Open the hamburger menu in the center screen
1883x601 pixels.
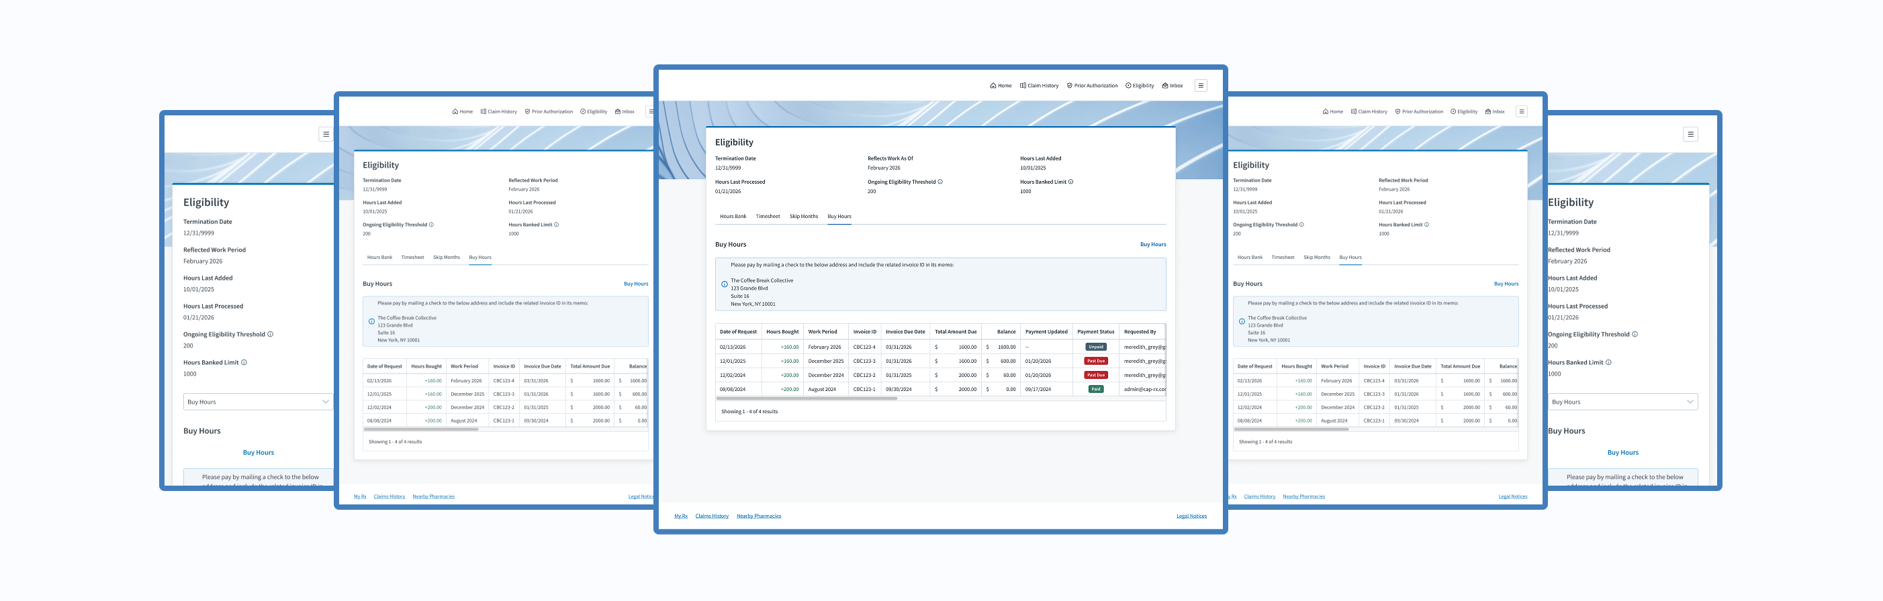click(1201, 86)
